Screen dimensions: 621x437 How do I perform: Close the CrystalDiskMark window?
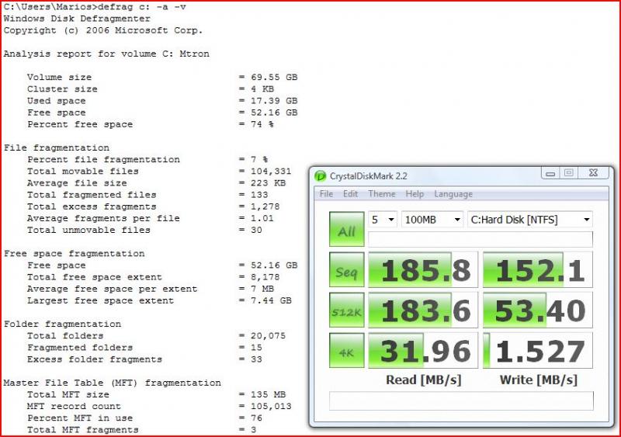point(593,173)
